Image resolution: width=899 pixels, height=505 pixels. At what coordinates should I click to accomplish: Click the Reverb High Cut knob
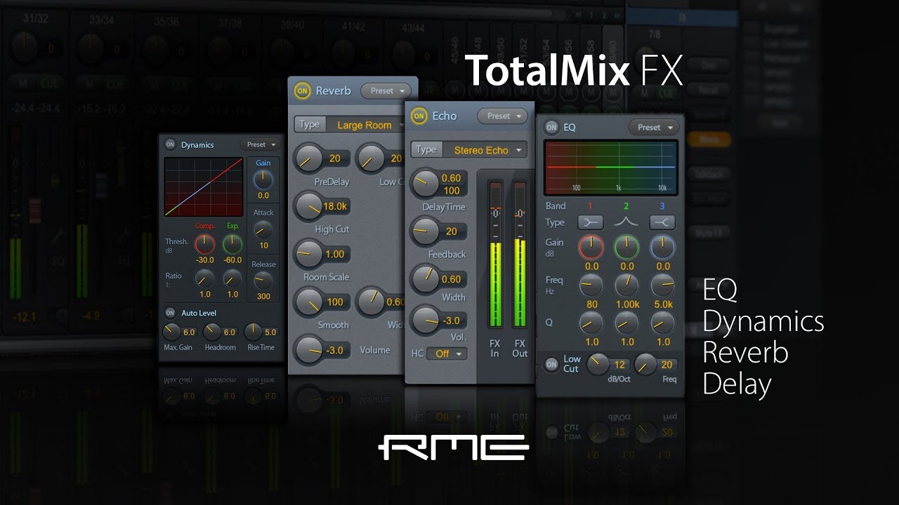tap(308, 206)
